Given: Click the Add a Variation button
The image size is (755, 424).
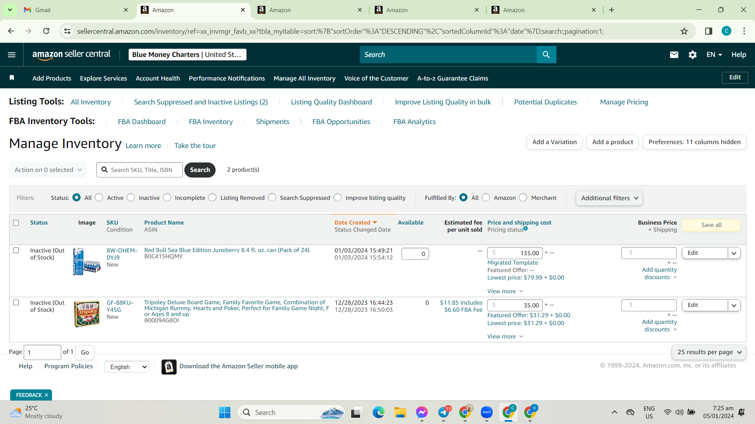Looking at the screenshot, I should tap(554, 142).
